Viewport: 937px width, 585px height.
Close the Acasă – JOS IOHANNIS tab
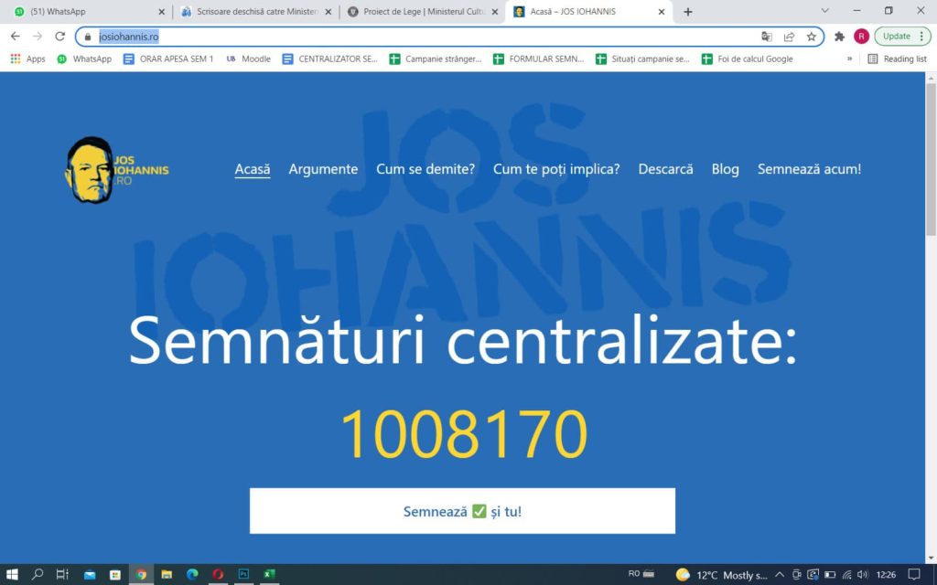(x=662, y=11)
